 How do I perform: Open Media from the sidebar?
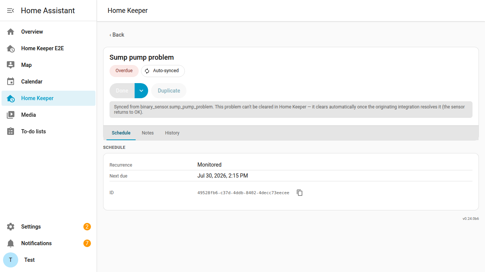click(48, 115)
